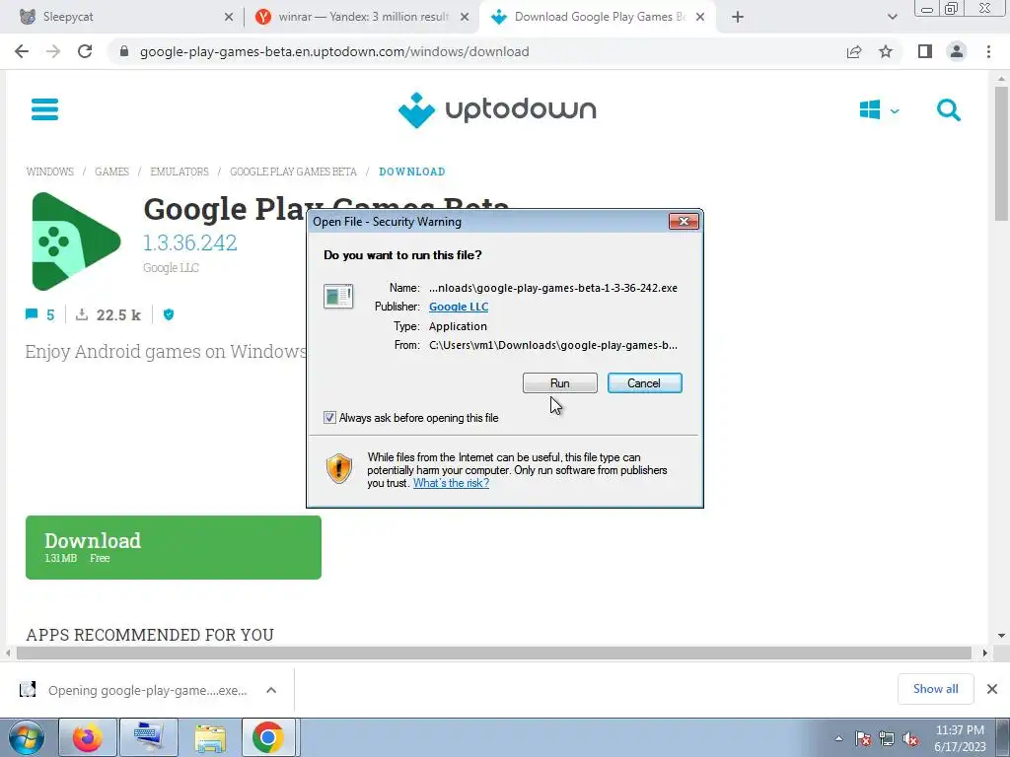
Task: Click Show all downloads
Action: tap(935, 689)
